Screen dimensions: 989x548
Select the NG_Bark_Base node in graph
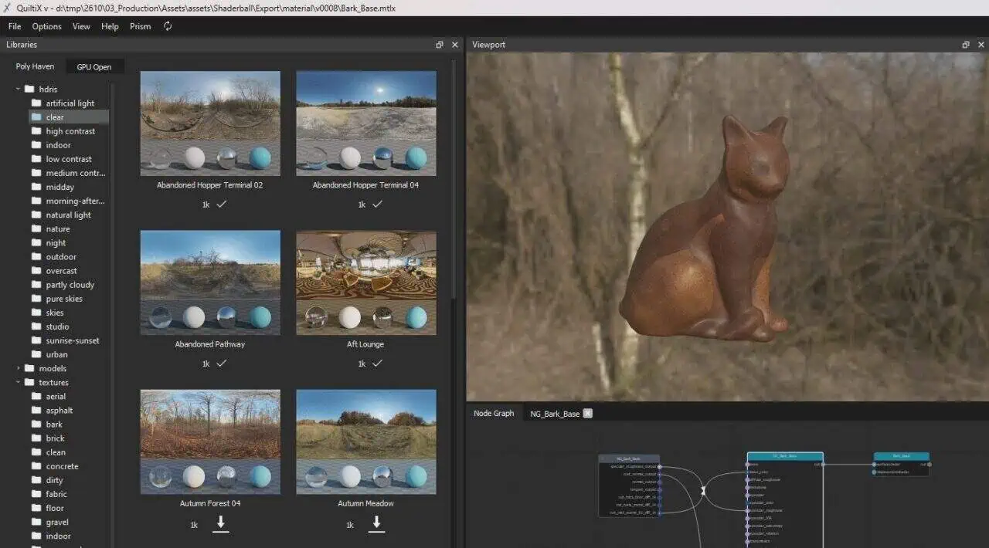point(629,485)
